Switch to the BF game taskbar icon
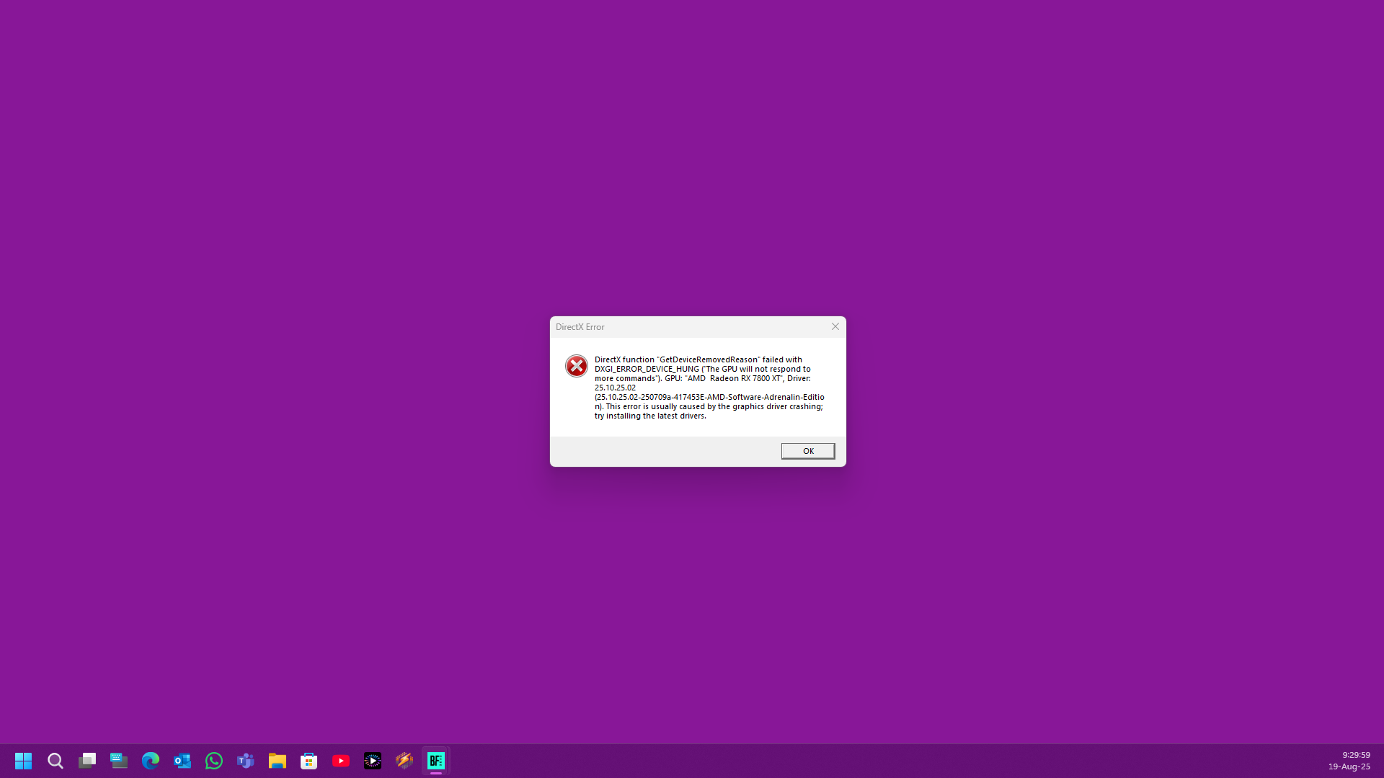 click(436, 761)
